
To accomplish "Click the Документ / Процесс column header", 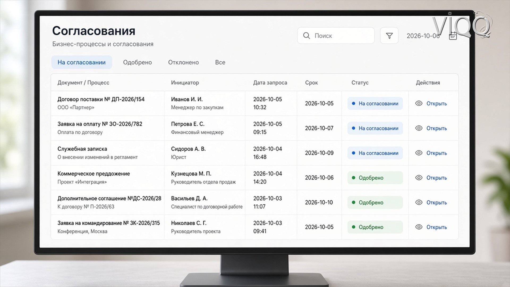I will 83,83.
